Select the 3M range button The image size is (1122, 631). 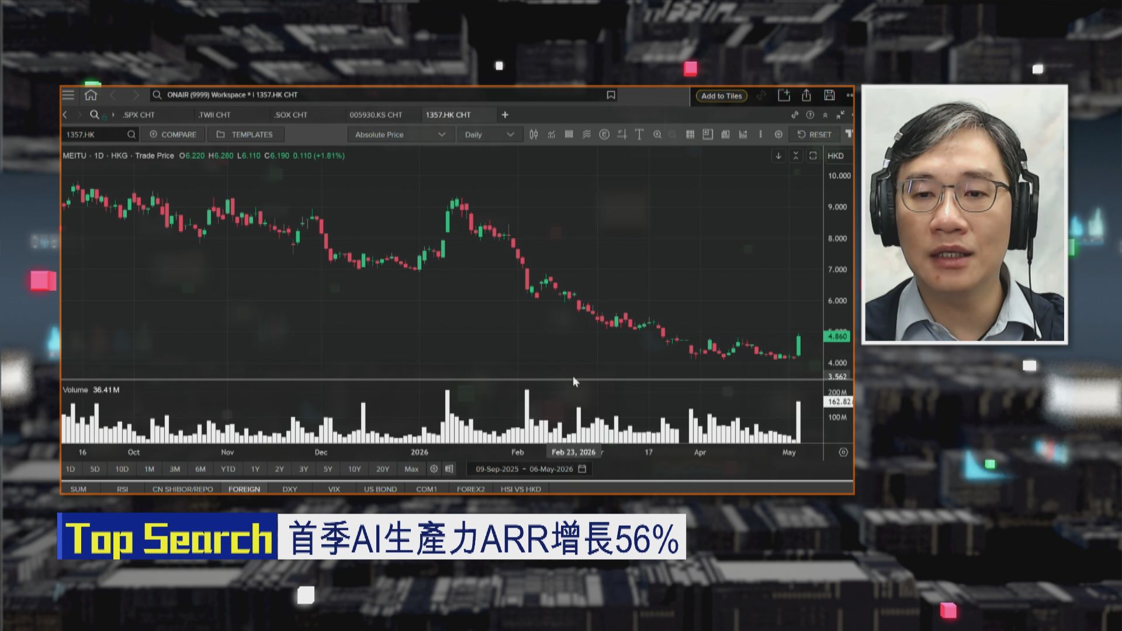click(x=175, y=469)
